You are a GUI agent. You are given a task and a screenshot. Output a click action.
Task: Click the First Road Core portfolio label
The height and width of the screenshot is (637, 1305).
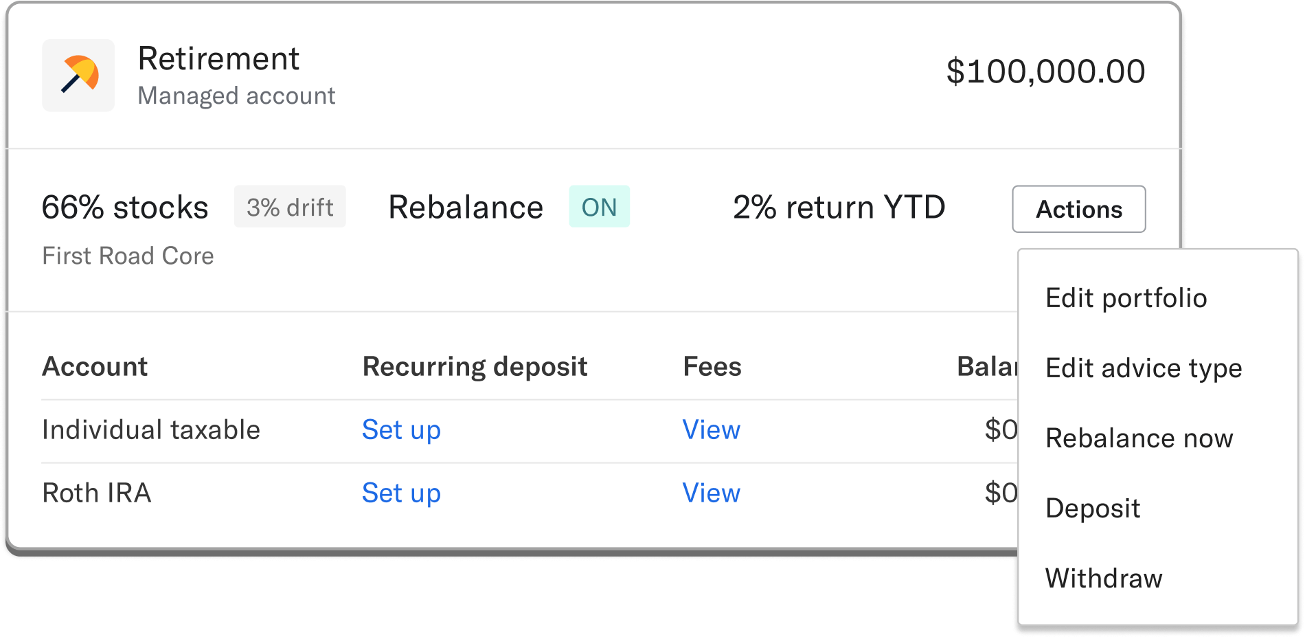[128, 256]
